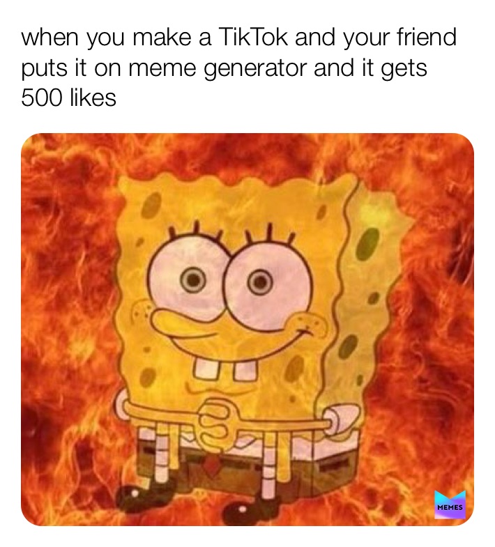
Task: Click the MEMES watermark logo
Action: coord(450,504)
